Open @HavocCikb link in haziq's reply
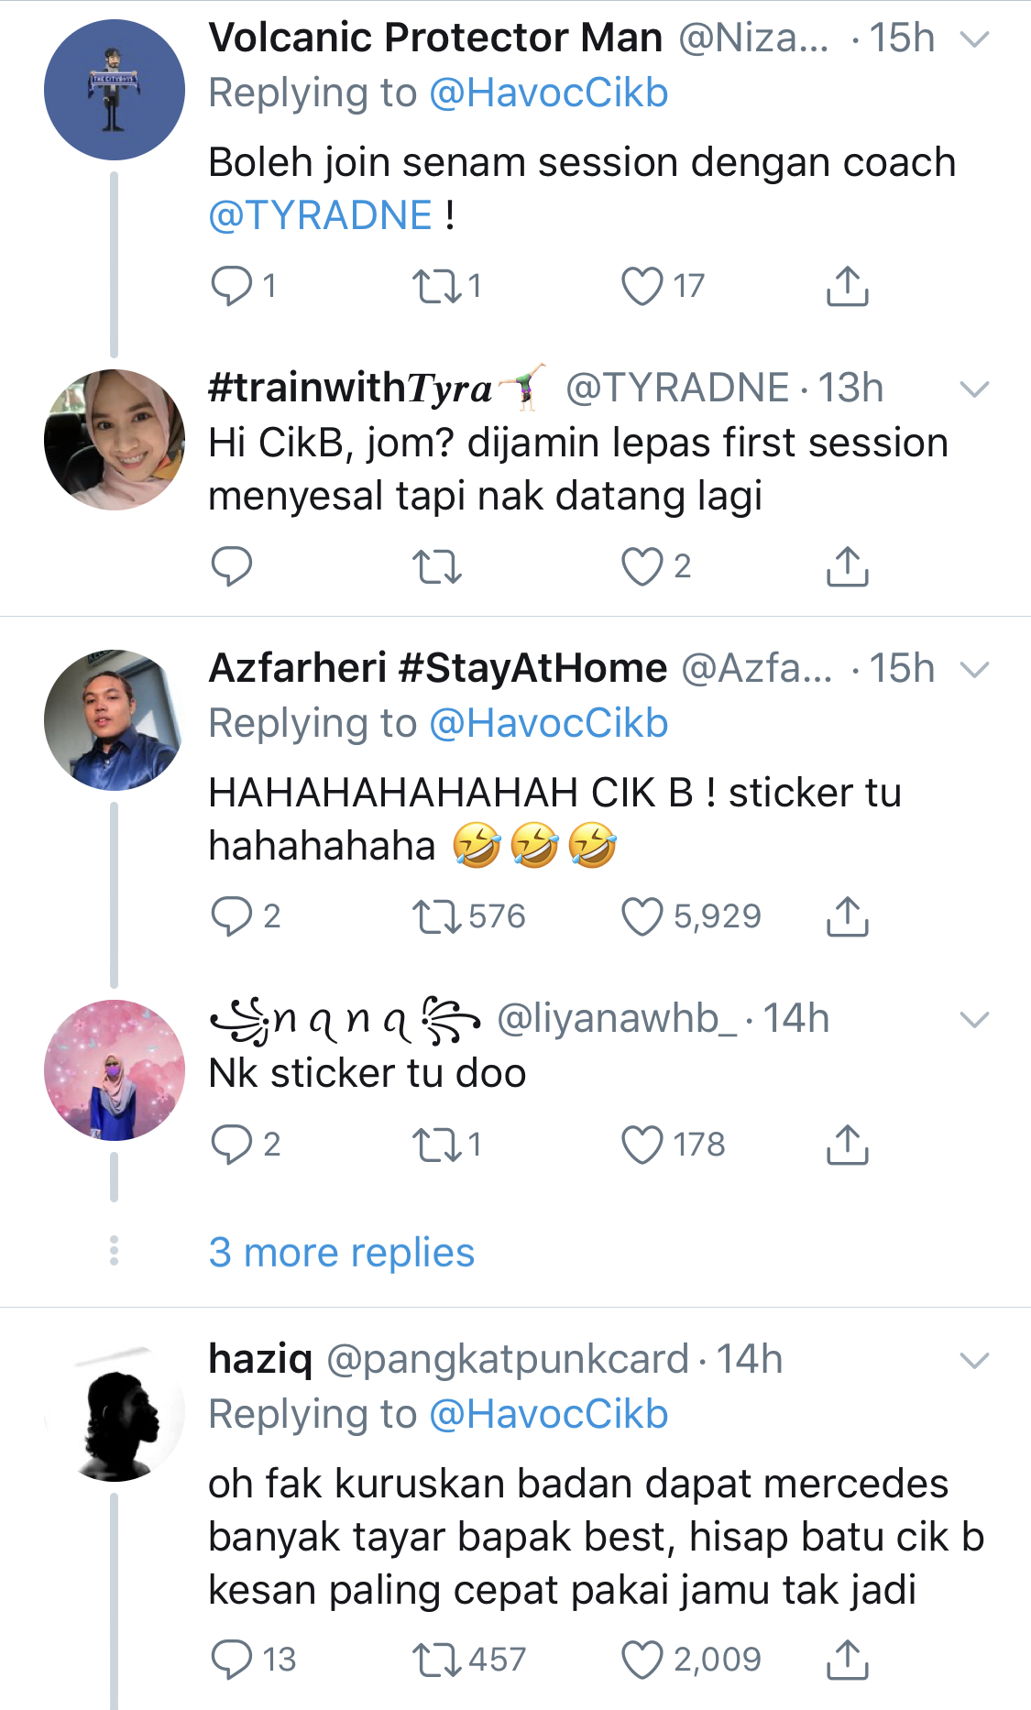Screen dimensions: 1031x1710 (x=548, y=1414)
